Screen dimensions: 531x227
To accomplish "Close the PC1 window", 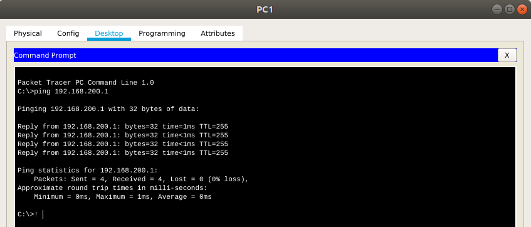I will click(522, 9).
